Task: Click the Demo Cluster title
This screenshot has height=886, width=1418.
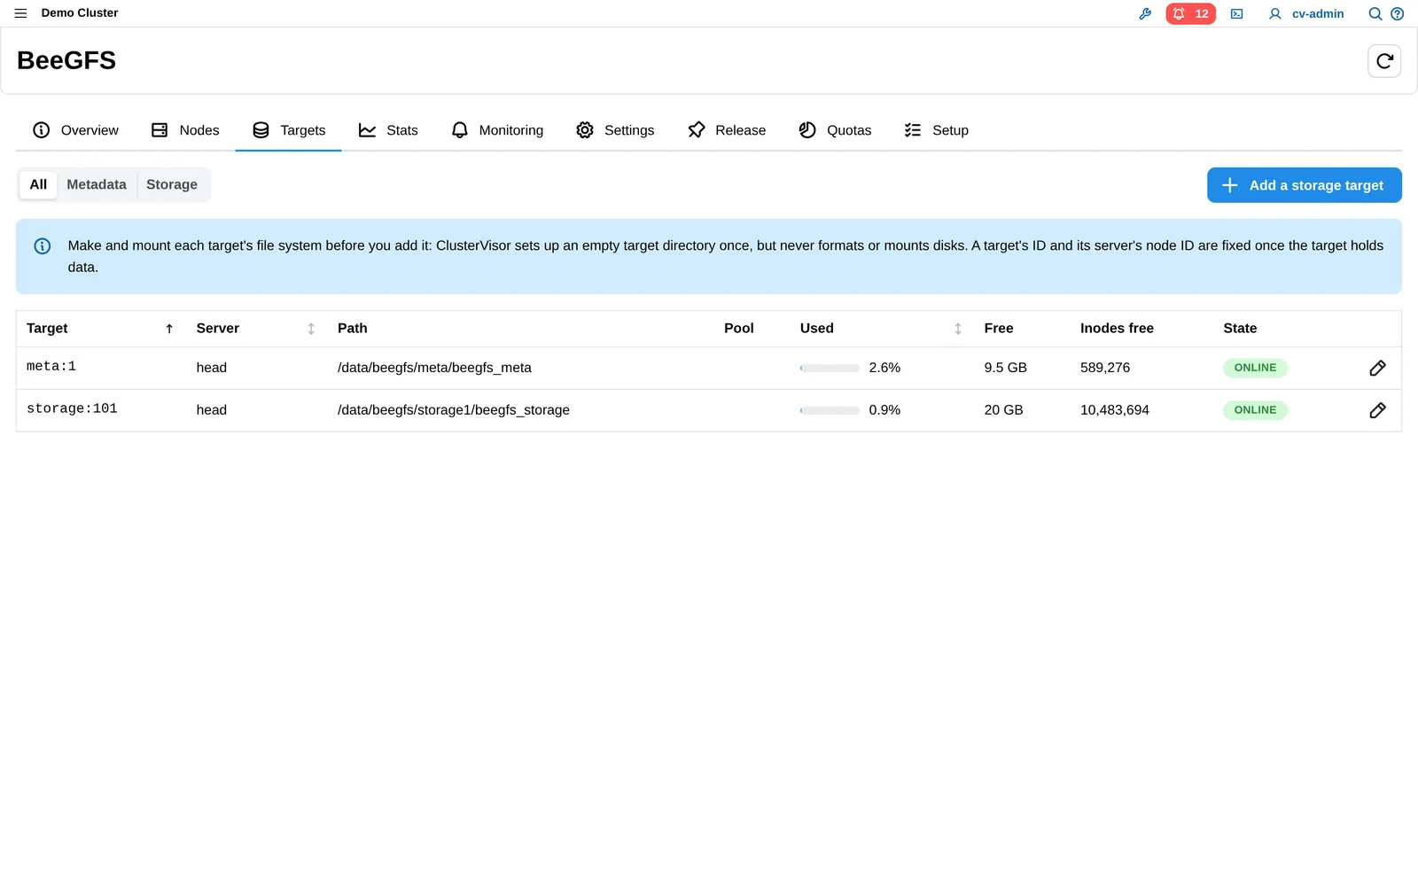Action: pyautogui.click(x=80, y=13)
